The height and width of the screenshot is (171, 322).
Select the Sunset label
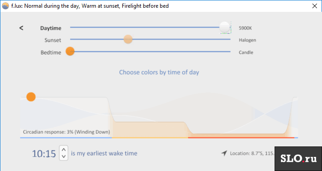(53, 40)
